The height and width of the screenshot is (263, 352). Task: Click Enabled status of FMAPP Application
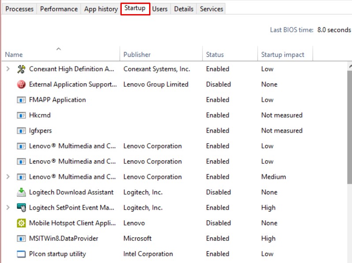[x=217, y=100]
